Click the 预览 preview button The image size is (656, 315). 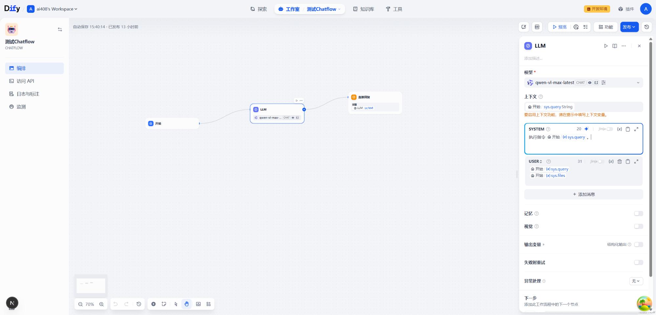click(559, 27)
